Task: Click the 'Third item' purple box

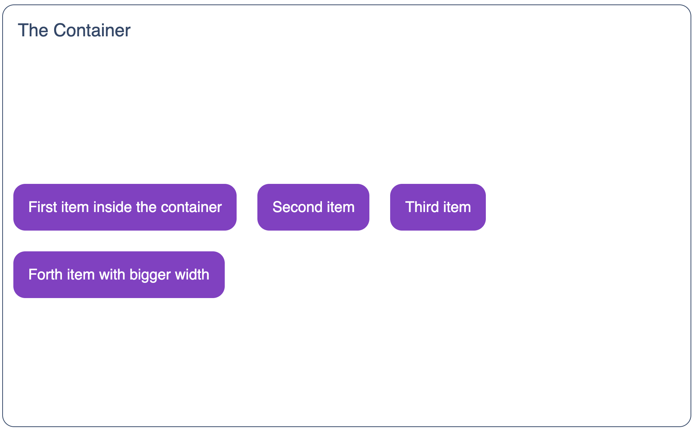Action: [438, 207]
